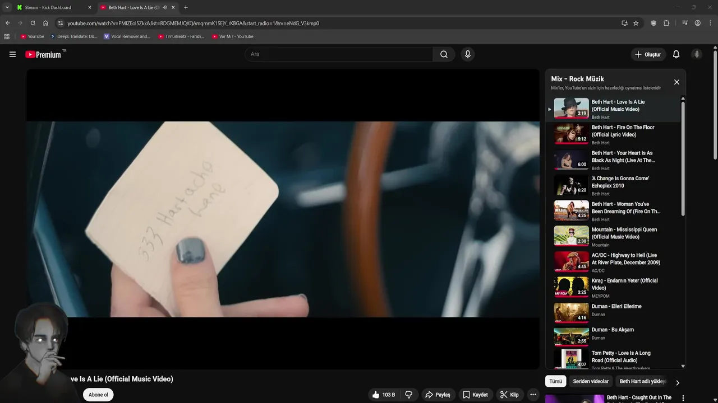Click the search magnifier button
The image size is (718, 403).
(x=444, y=54)
